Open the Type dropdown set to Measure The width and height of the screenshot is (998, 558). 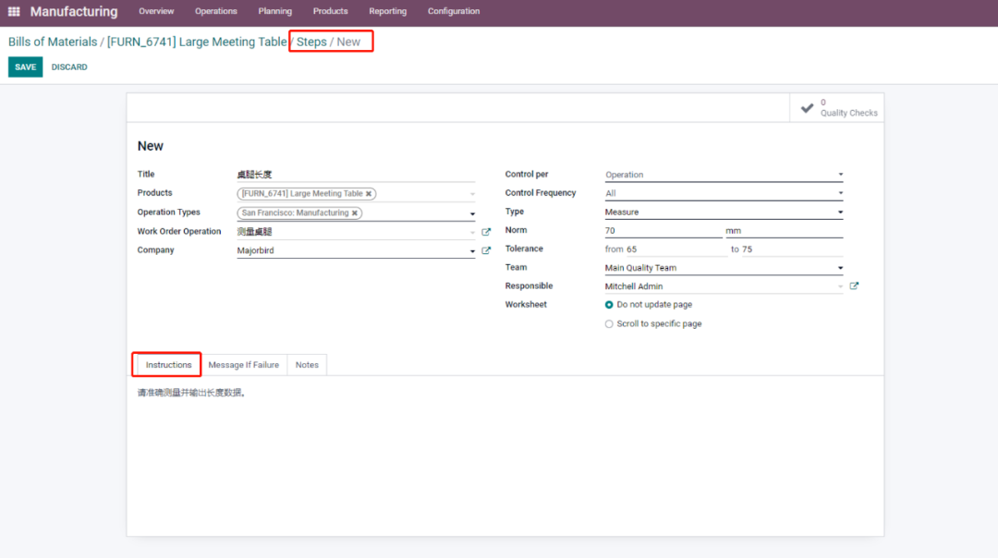point(724,212)
